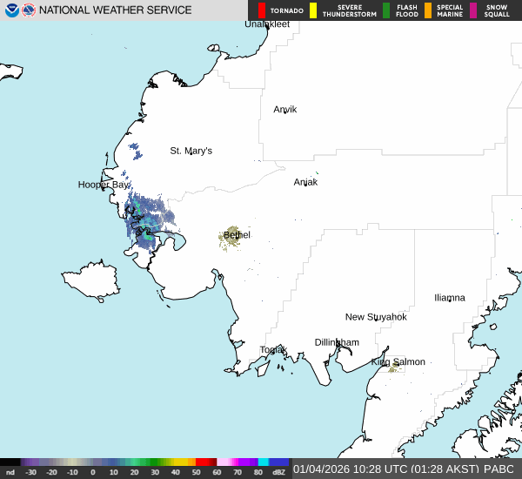Click the Anvik city label

pos(284,110)
